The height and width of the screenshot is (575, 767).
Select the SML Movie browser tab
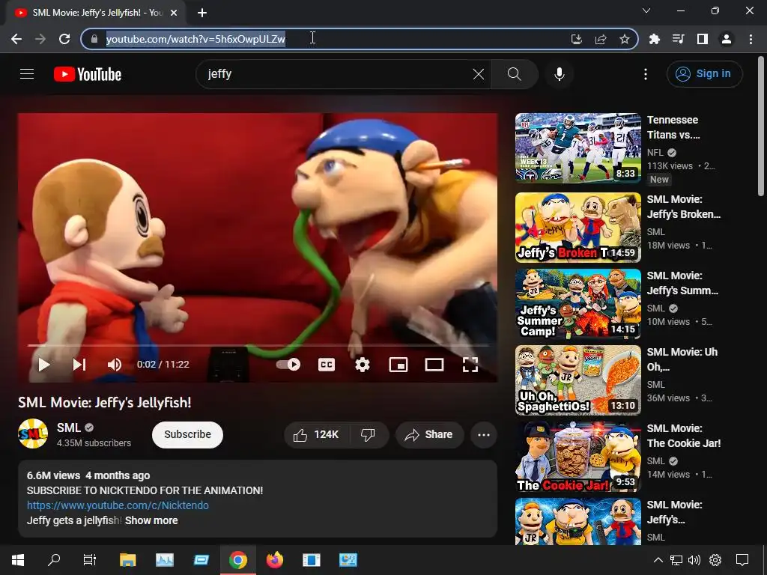point(96,13)
